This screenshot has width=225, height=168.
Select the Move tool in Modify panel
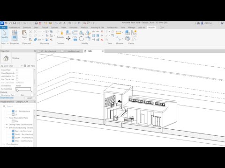(68, 38)
